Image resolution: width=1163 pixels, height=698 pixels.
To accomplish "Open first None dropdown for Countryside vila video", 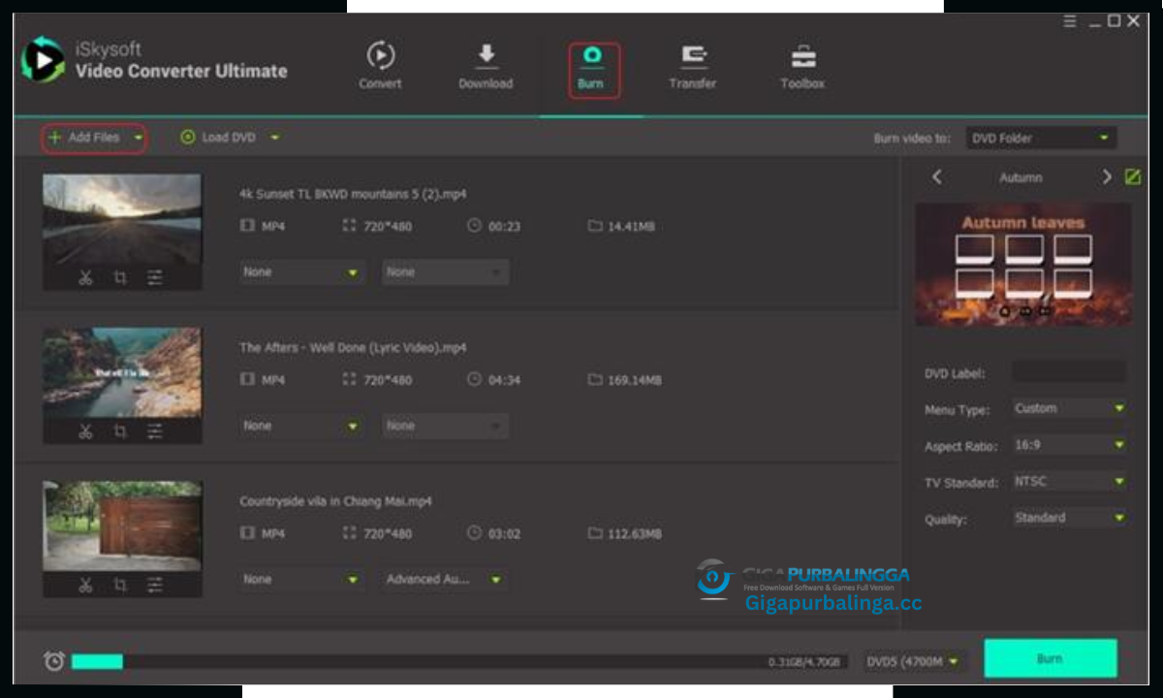I will click(x=301, y=579).
